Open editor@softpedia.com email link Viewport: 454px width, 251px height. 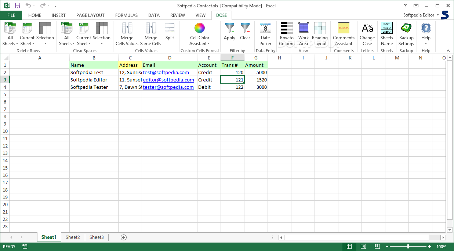[168, 80]
